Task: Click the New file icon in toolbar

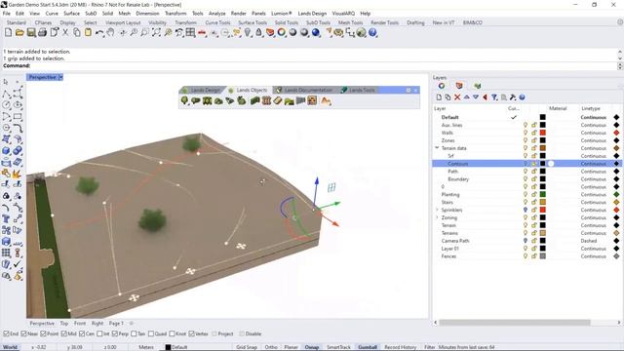Action: (8, 32)
